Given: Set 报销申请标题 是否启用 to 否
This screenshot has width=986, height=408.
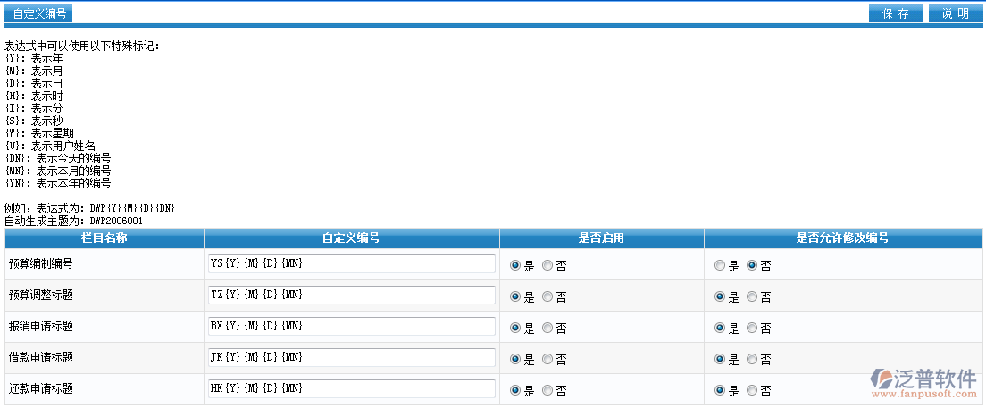Looking at the screenshot, I should [547, 328].
